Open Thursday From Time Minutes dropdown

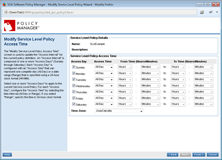[151, 92]
